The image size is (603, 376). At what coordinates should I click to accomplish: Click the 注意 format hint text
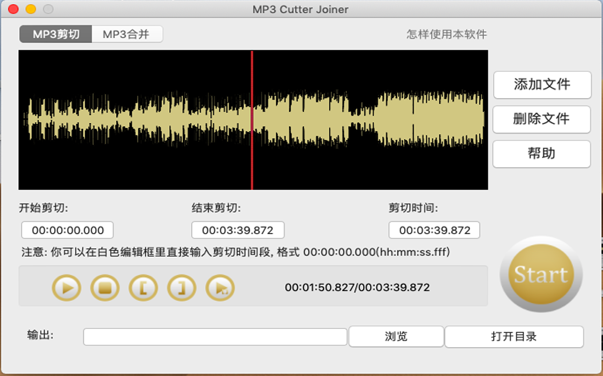[x=236, y=252]
